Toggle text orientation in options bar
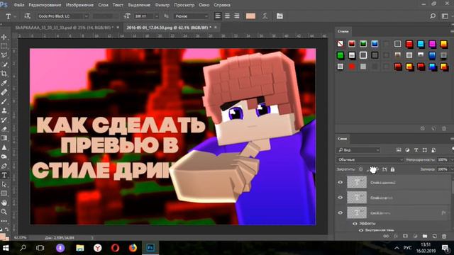The image size is (454, 255). pyautogui.click(x=28, y=16)
